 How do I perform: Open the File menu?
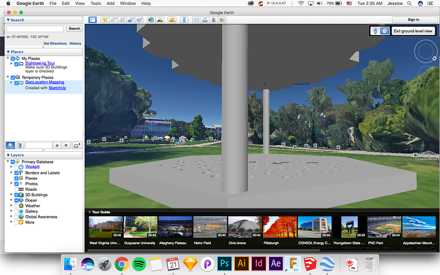pyautogui.click(x=53, y=3)
